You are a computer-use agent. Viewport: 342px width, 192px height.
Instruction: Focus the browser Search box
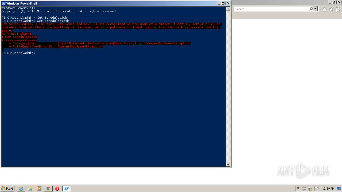coord(271,9)
